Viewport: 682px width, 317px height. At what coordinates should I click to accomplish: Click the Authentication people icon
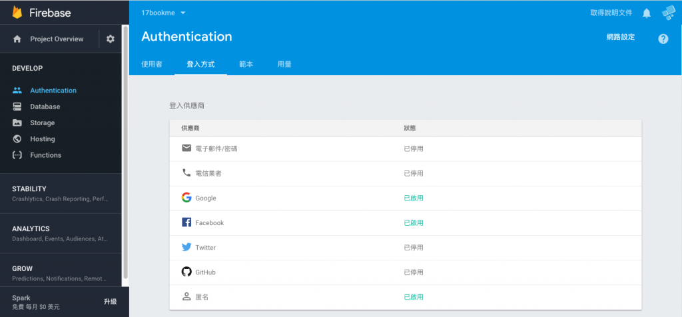coord(17,91)
